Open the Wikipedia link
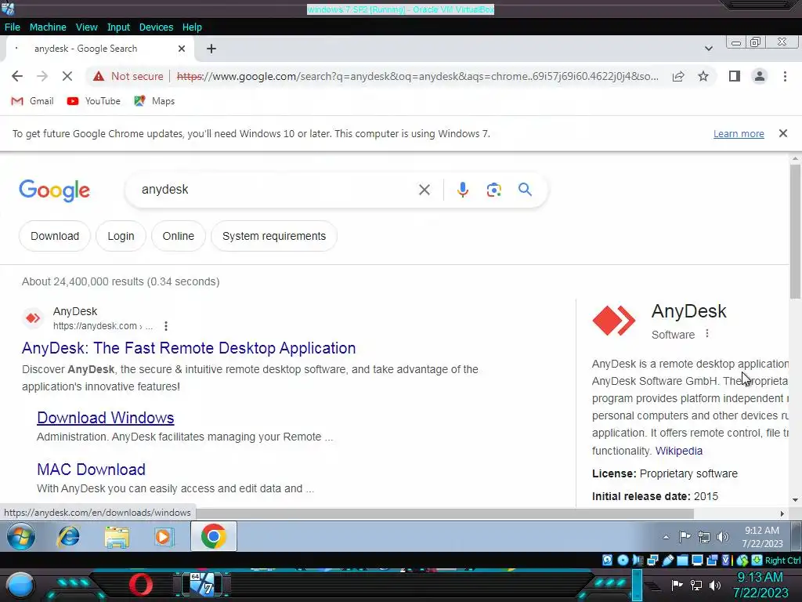The height and width of the screenshot is (602, 802). [679, 451]
